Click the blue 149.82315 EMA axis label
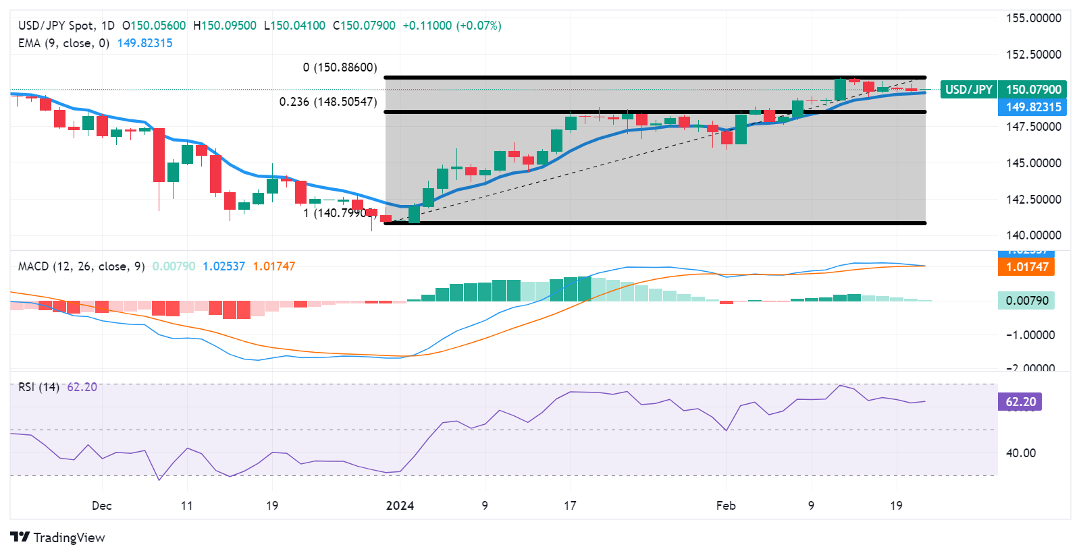1081x555 pixels. tap(1032, 107)
